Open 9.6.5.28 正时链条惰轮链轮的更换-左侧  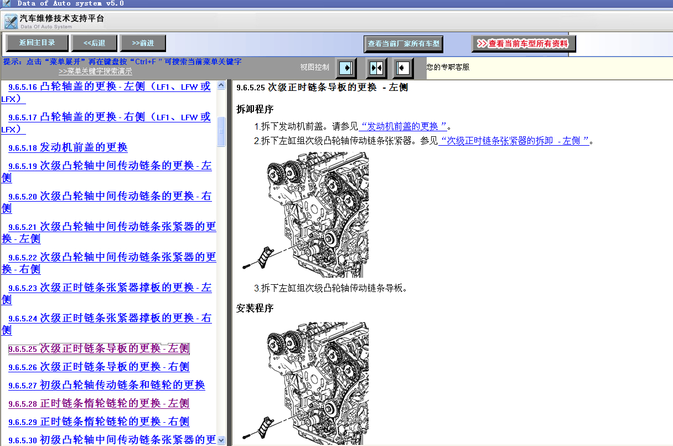pos(99,403)
